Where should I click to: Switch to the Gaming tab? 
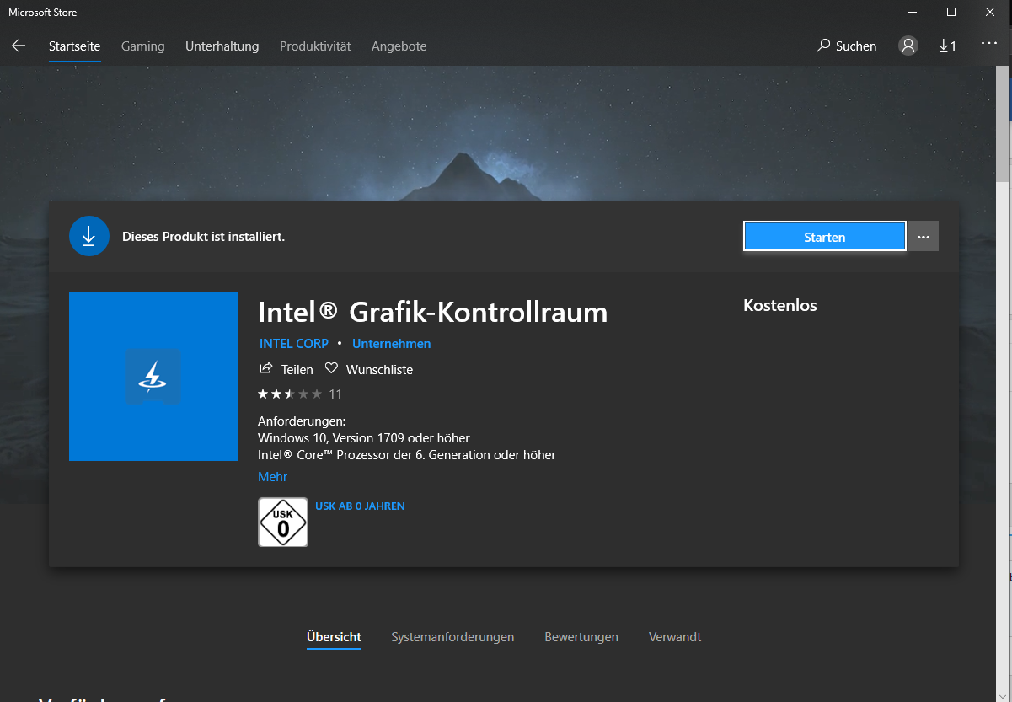pos(143,46)
